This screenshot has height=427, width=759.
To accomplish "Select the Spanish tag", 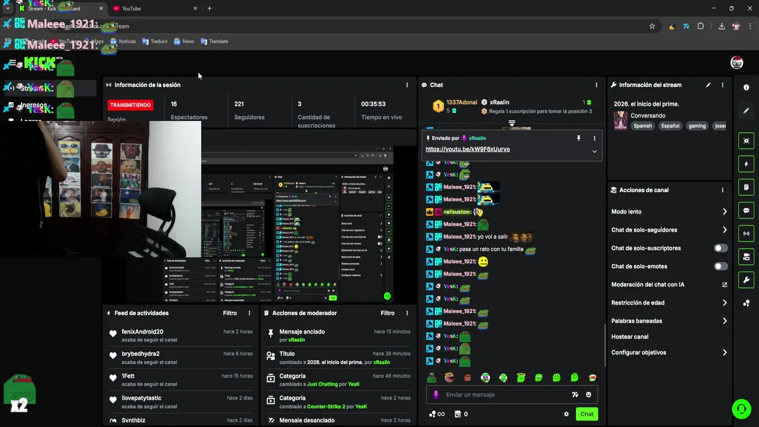I will [x=642, y=126].
